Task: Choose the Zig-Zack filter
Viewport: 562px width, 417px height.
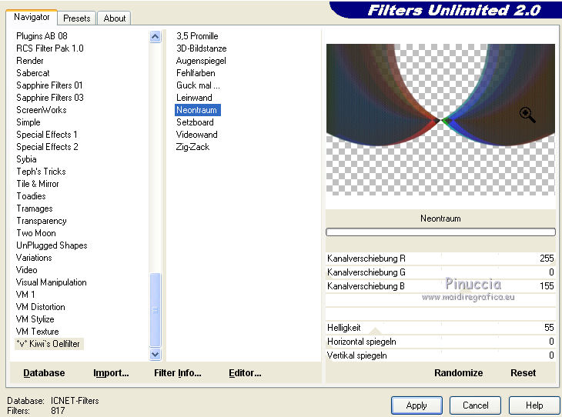Action: coord(192,147)
